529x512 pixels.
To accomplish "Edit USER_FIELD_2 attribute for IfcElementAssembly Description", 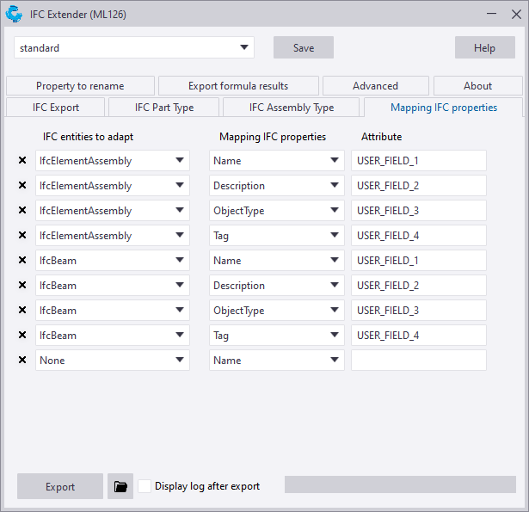I will pos(419,185).
